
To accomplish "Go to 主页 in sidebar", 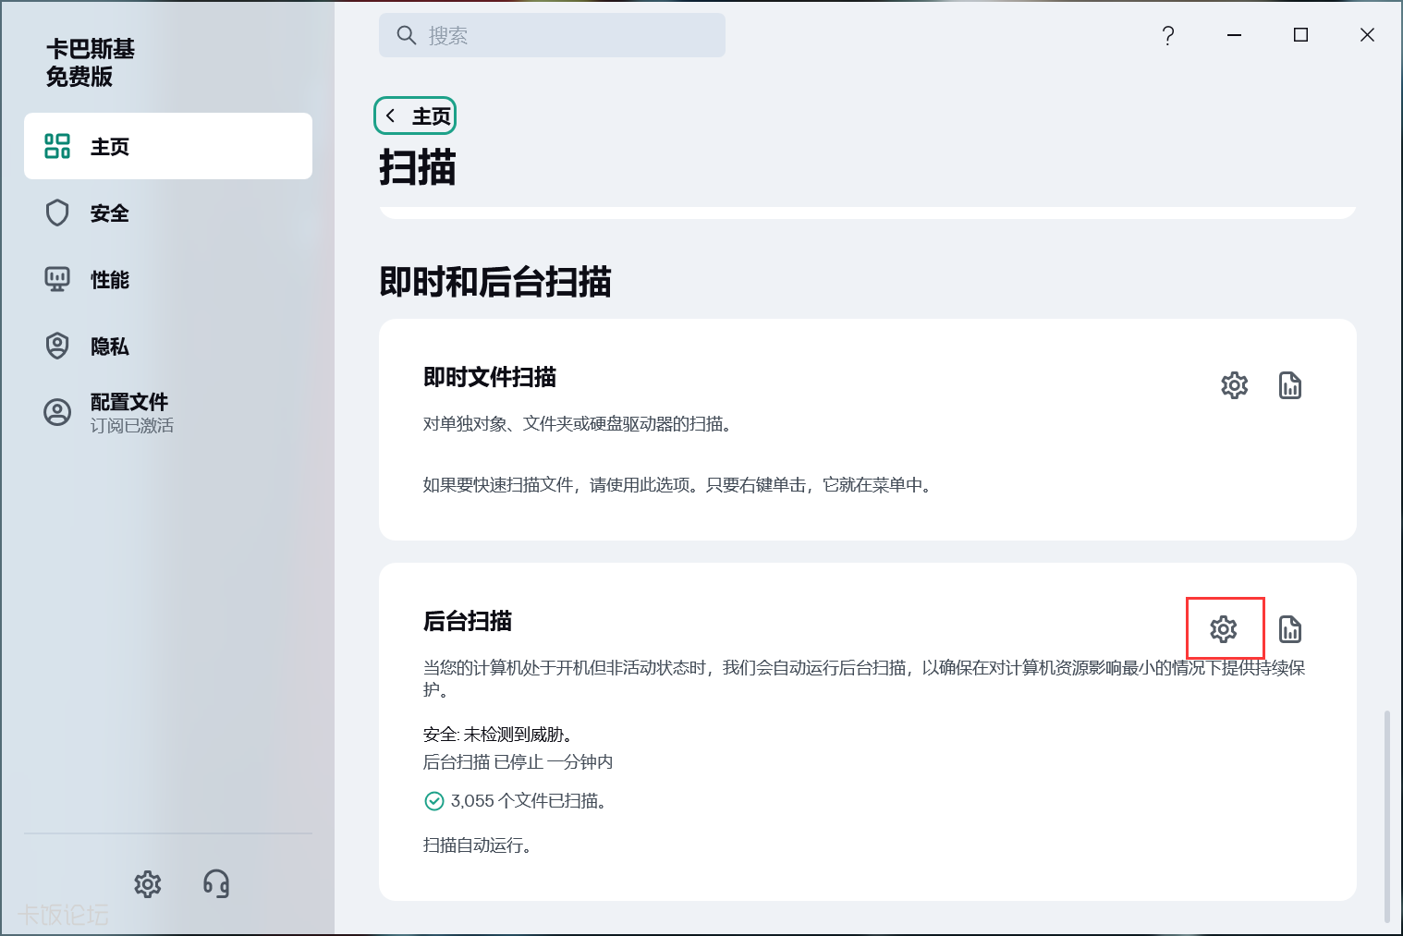I will pos(168,146).
